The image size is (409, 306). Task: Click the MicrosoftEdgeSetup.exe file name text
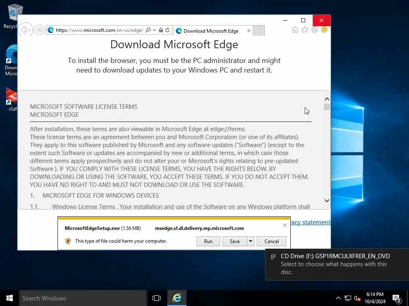92,228
